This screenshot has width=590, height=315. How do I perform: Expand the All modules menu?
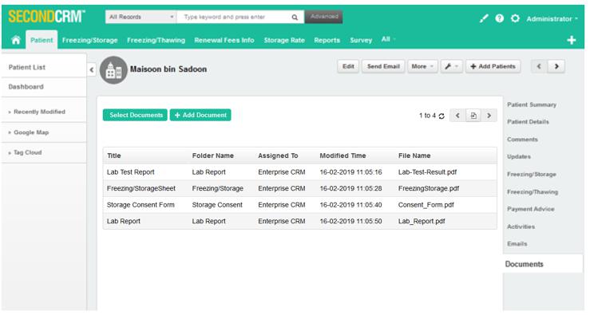[388, 39]
